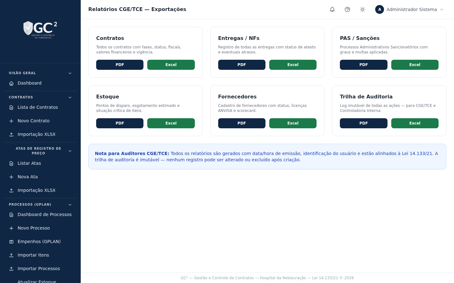Image resolution: width=454 pixels, height=283 pixels.
Task: Click the Administrador avatar circle
Action: [x=380, y=9]
